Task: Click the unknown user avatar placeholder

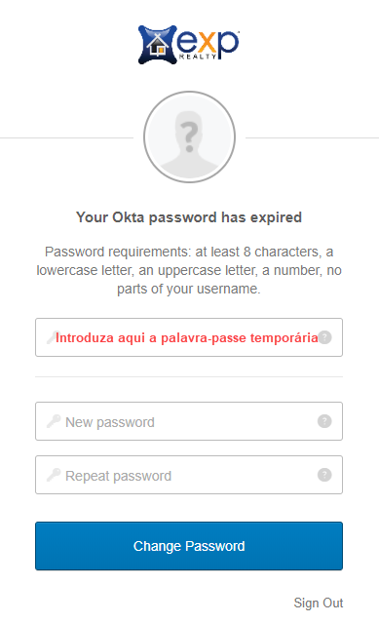Action: click(x=189, y=137)
